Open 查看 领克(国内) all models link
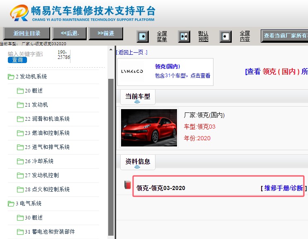 pos(276,71)
